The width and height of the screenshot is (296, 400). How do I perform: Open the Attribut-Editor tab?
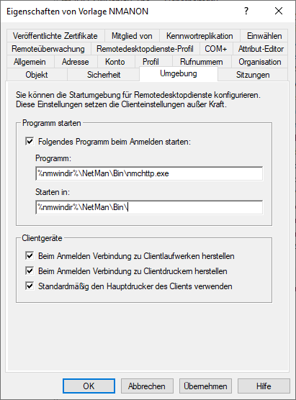point(261,49)
